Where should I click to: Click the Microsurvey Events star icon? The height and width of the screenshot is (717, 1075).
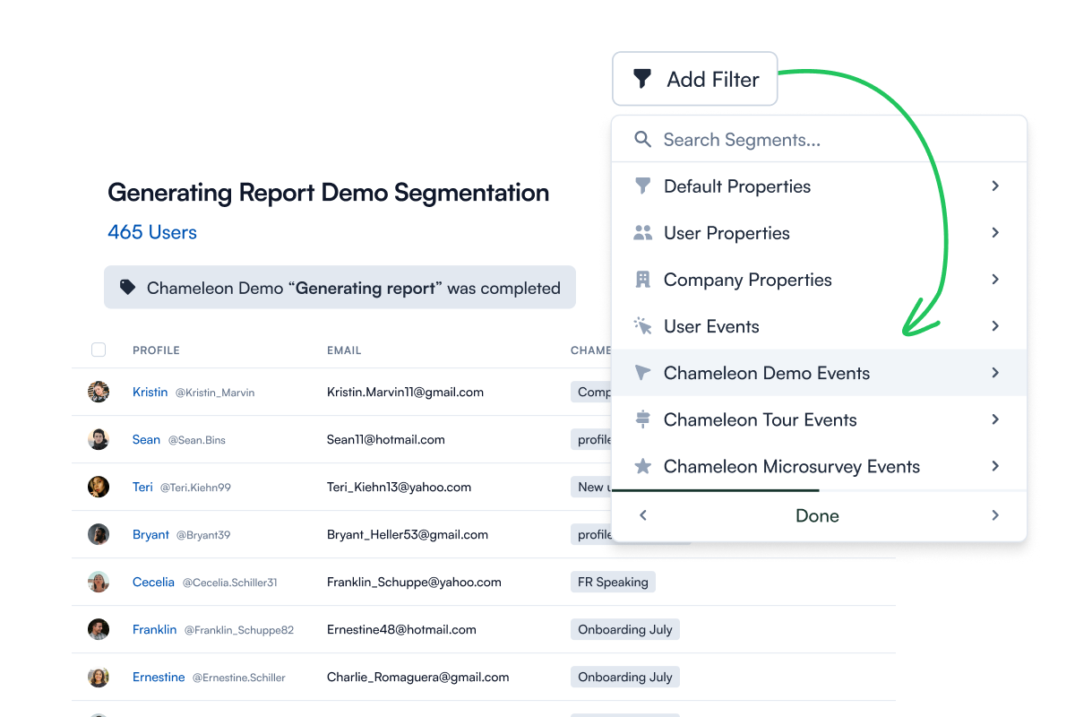click(642, 466)
